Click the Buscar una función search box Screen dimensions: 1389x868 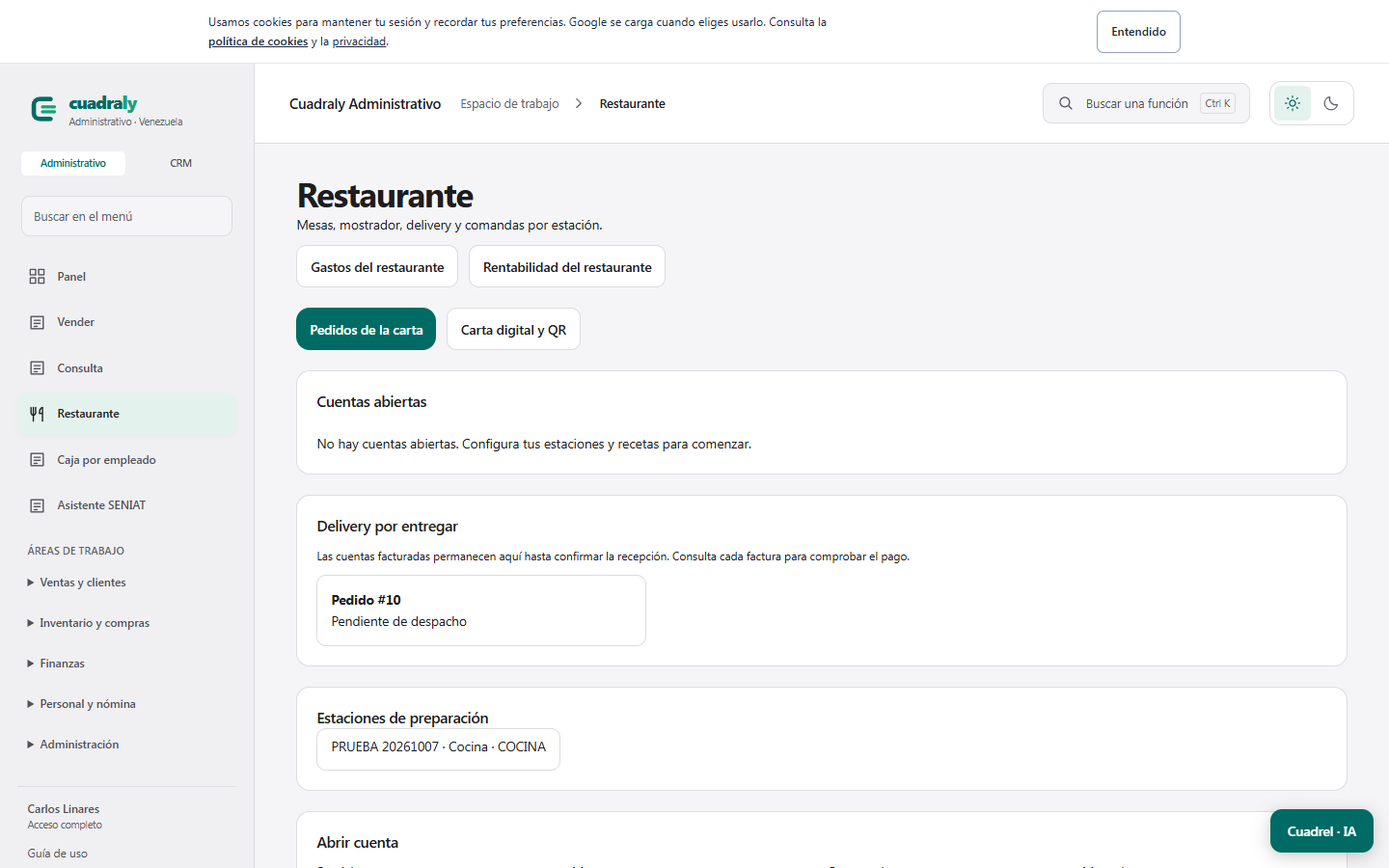pos(1146,103)
